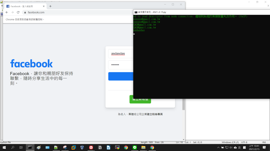270x151 pixels.
Task: Click Ln : 18 in status bar
Action: [179, 142]
